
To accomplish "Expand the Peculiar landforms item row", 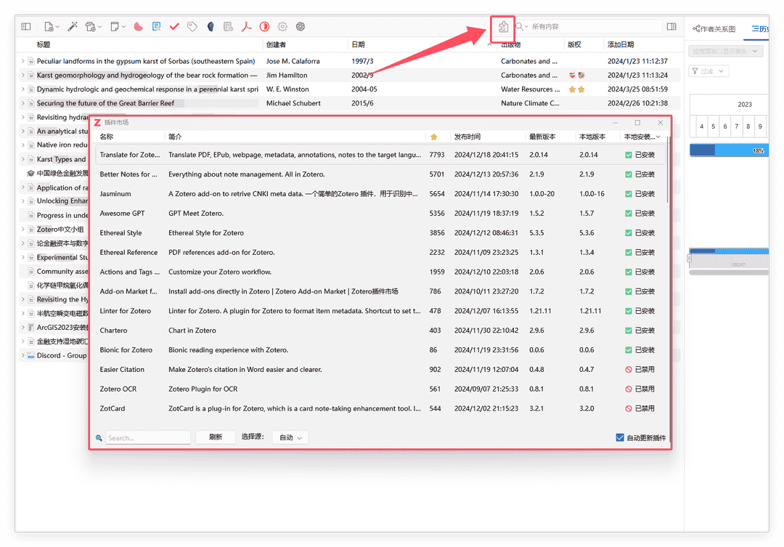I will tap(23, 62).
